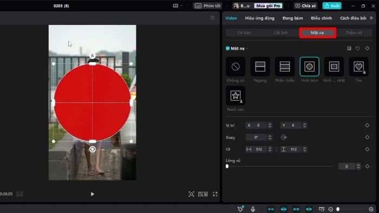The image size is (379, 213).
Task: Open the Phím tắt shortcuts button
Action: [x=207, y=5]
